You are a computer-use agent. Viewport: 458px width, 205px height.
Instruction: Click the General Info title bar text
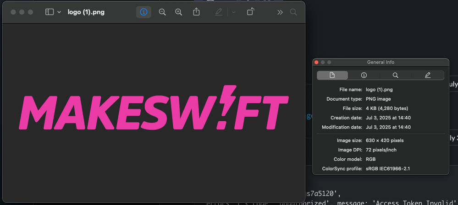coord(381,62)
